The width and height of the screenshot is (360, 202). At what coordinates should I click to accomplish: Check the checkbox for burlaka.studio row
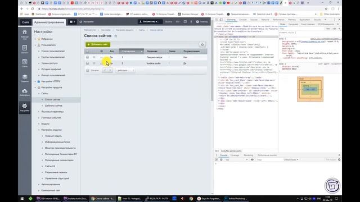point(88,63)
